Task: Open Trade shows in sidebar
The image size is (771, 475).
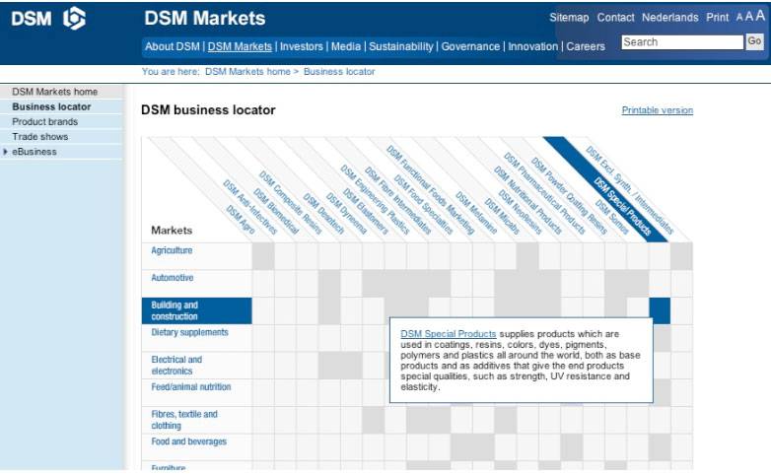Action: (x=39, y=137)
